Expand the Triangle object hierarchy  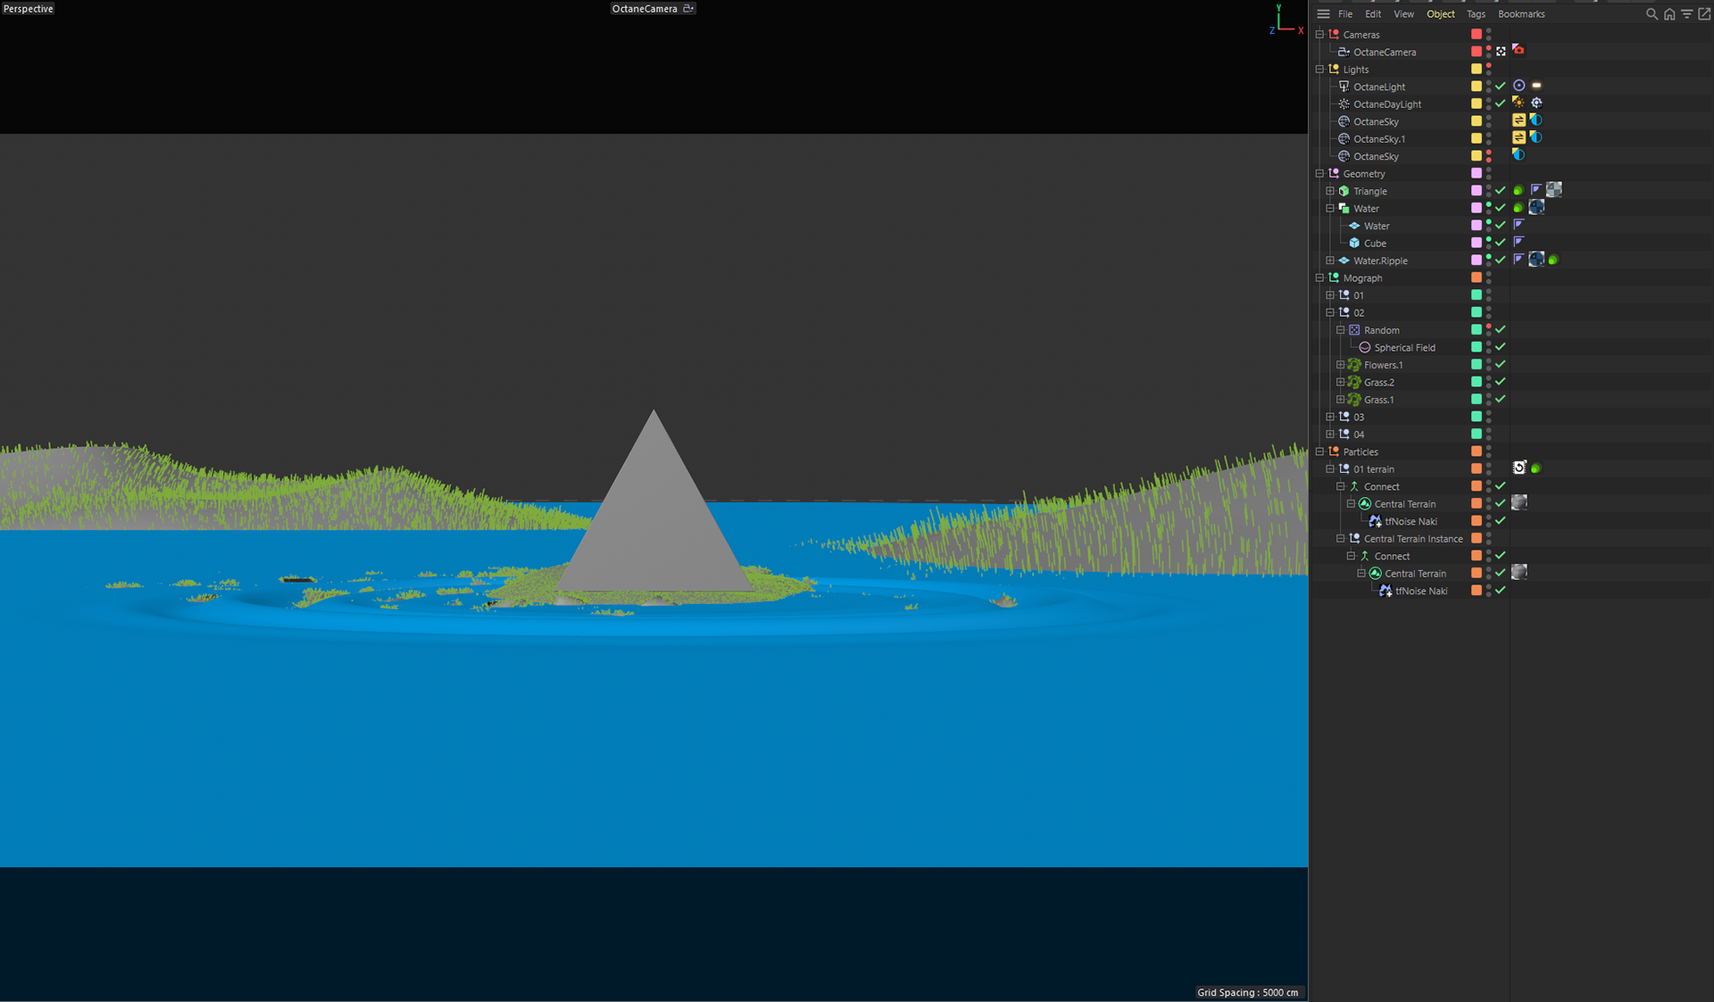1330,191
